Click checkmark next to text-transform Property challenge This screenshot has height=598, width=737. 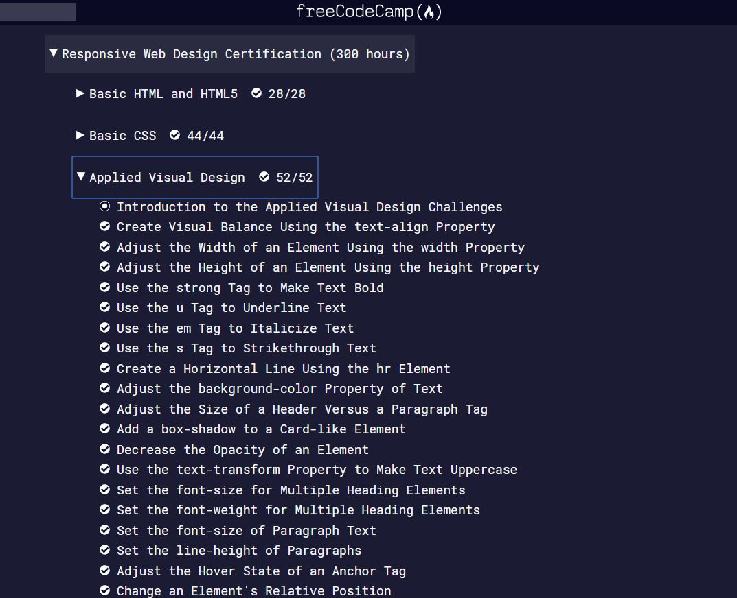click(105, 469)
